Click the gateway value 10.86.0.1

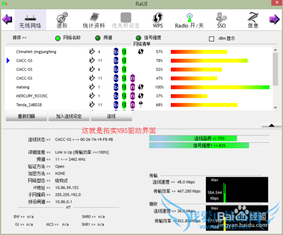click(63, 202)
